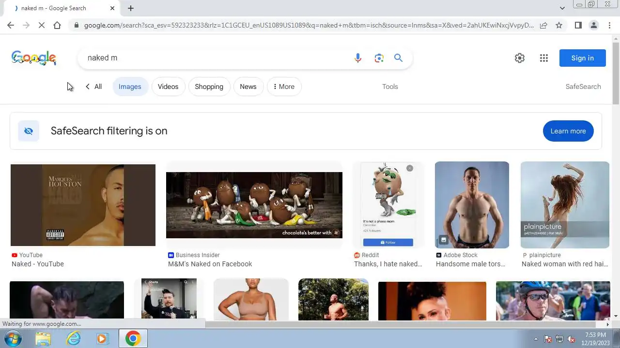Click the Sign in button

coord(582,58)
